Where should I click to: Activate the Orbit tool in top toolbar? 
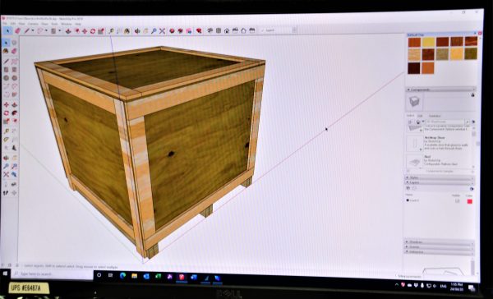click(137, 31)
